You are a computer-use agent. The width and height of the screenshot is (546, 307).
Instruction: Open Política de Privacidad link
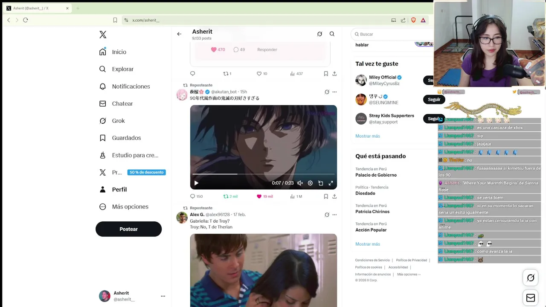pyautogui.click(x=411, y=260)
